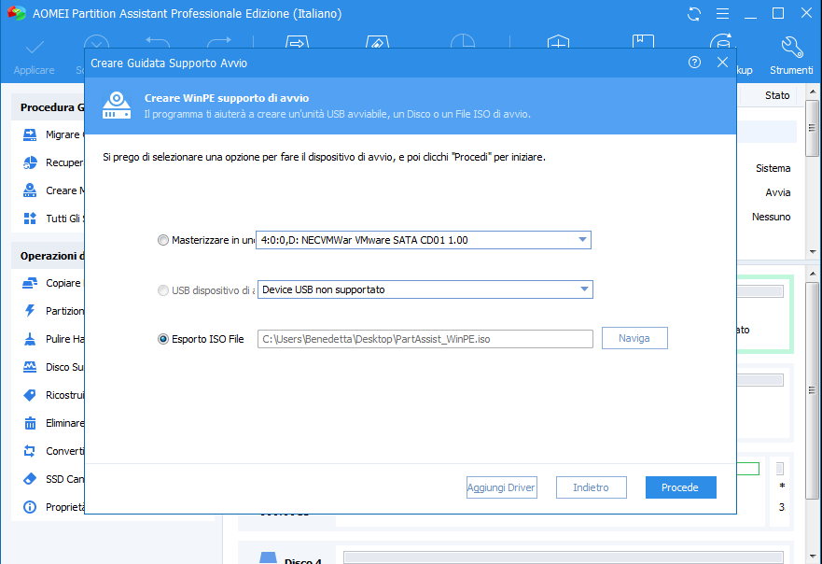Click the Procede button
Screen dimensions: 822x564
pos(680,487)
